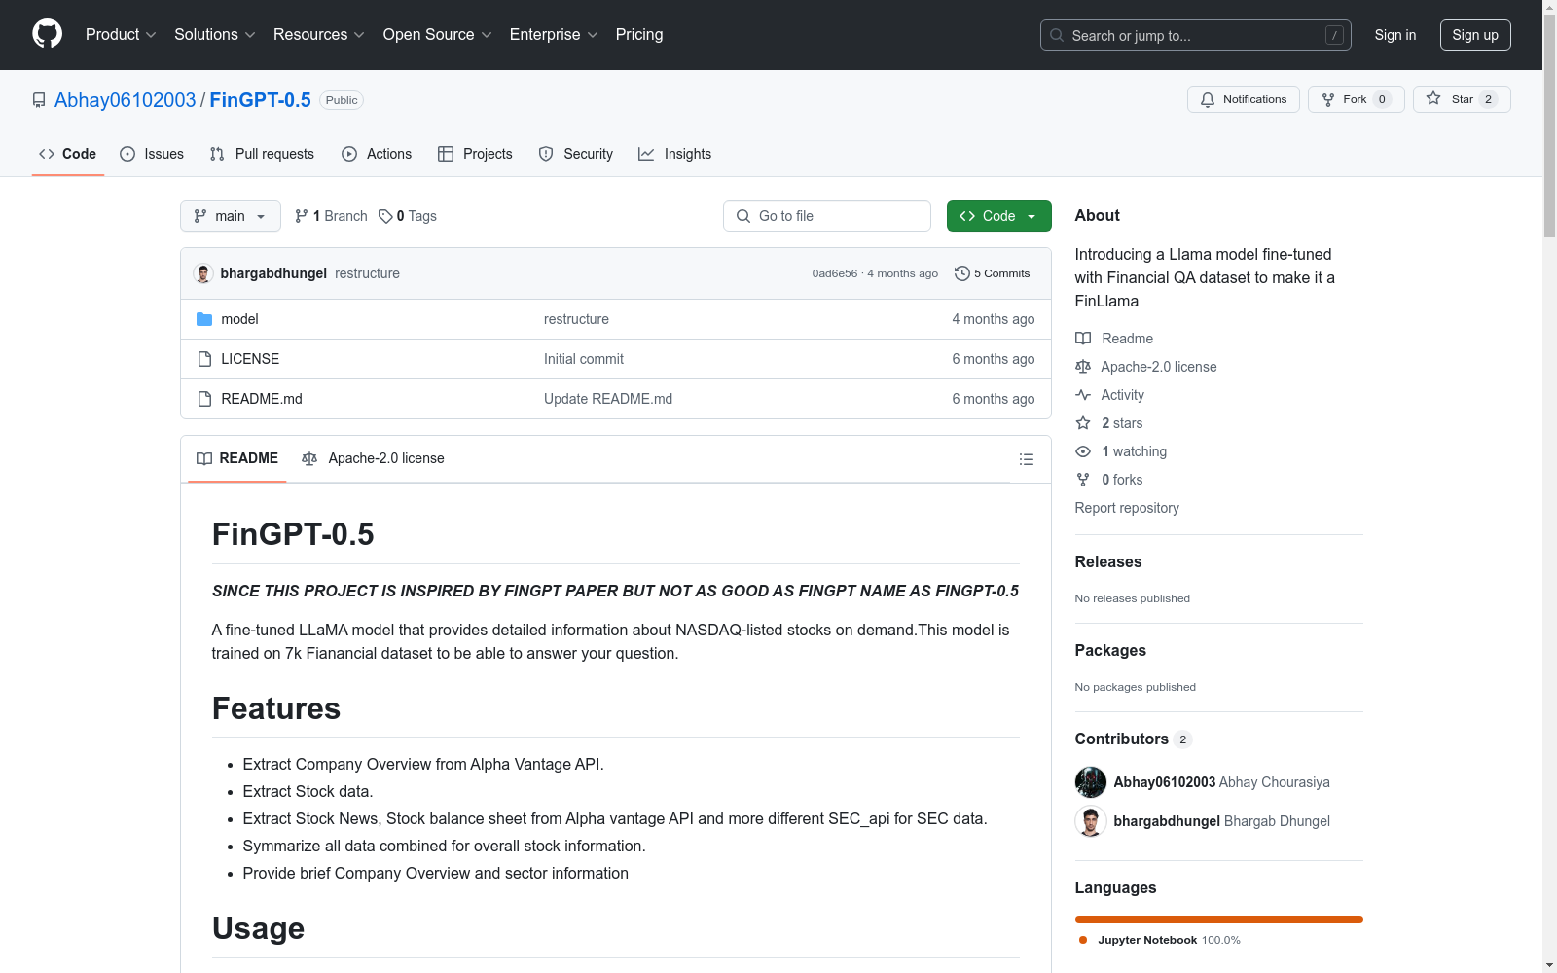Open the Contributors heading link
This screenshot has width=1557, height=973.
coord(1133,739)
